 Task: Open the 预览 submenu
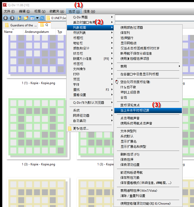pyautogui.click(x=90, y=79)
